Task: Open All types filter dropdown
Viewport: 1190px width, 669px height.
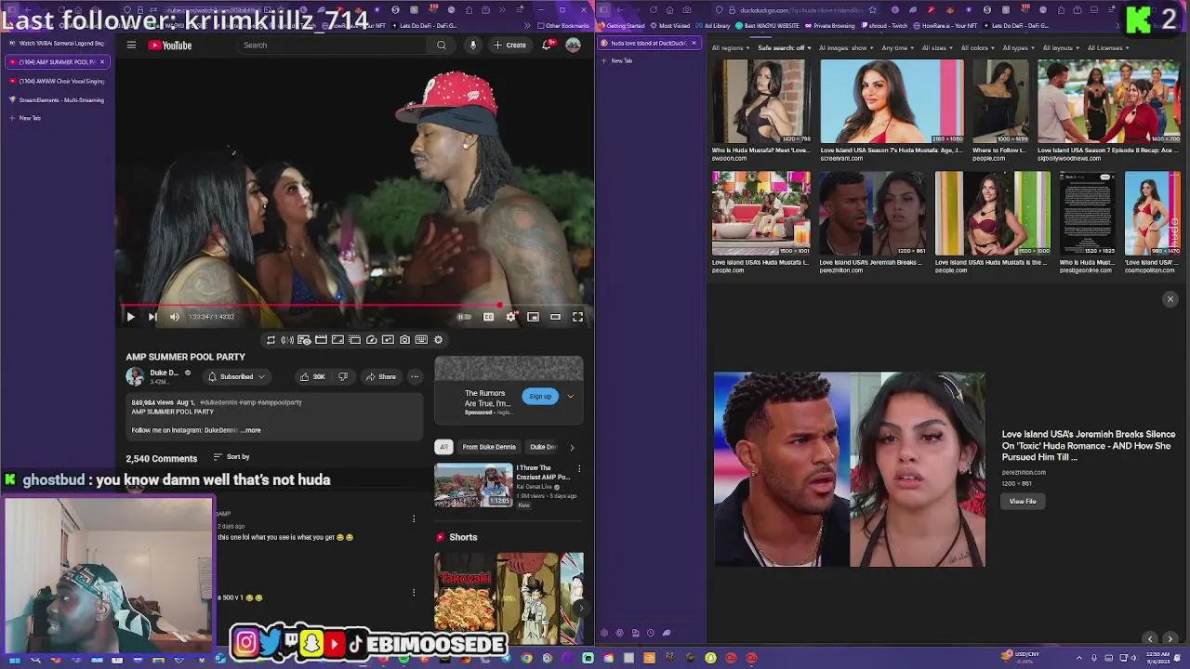Action: pos(1018,48)
